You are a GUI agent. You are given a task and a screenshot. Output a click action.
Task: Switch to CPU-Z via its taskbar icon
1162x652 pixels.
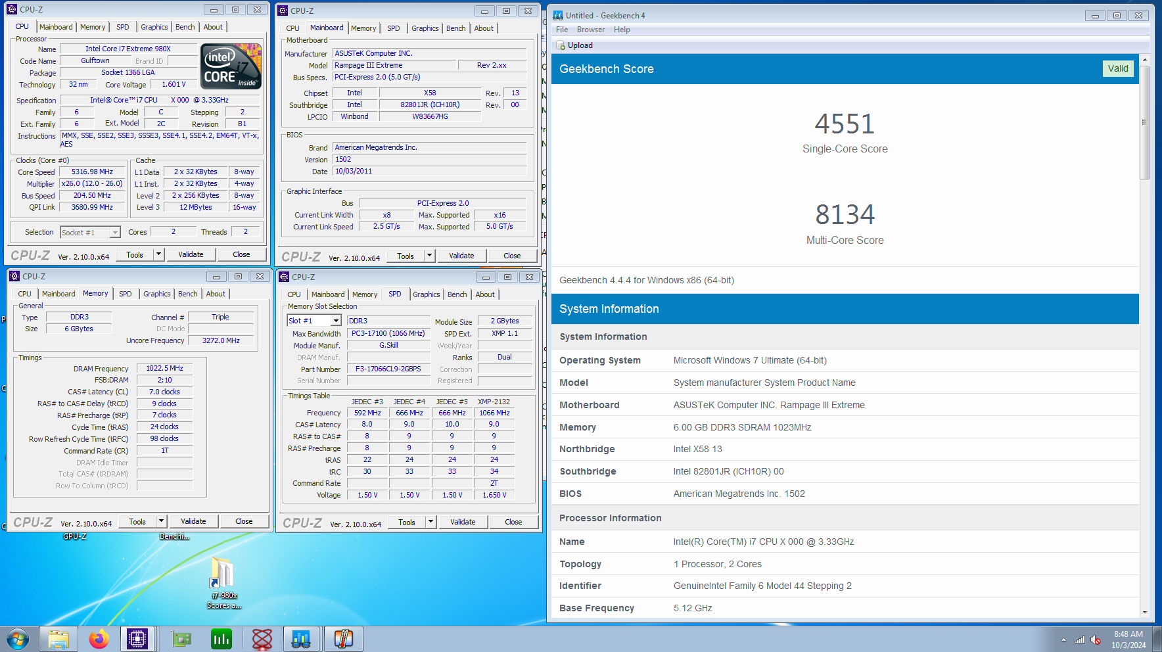(x=137, y=639)
